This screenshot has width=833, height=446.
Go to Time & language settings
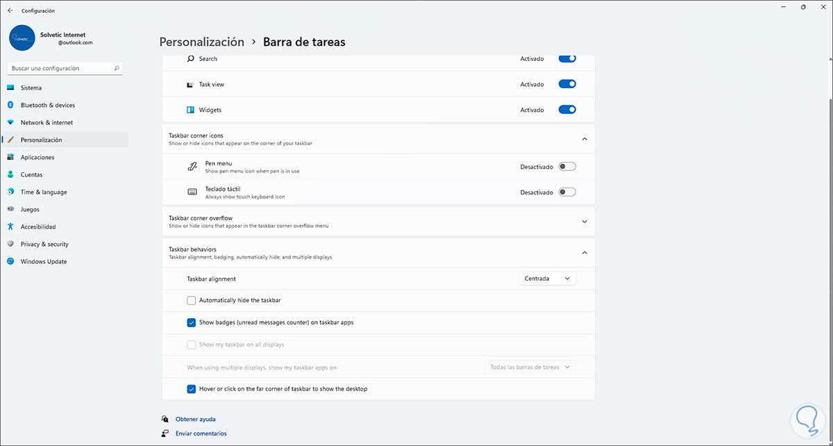44,192
